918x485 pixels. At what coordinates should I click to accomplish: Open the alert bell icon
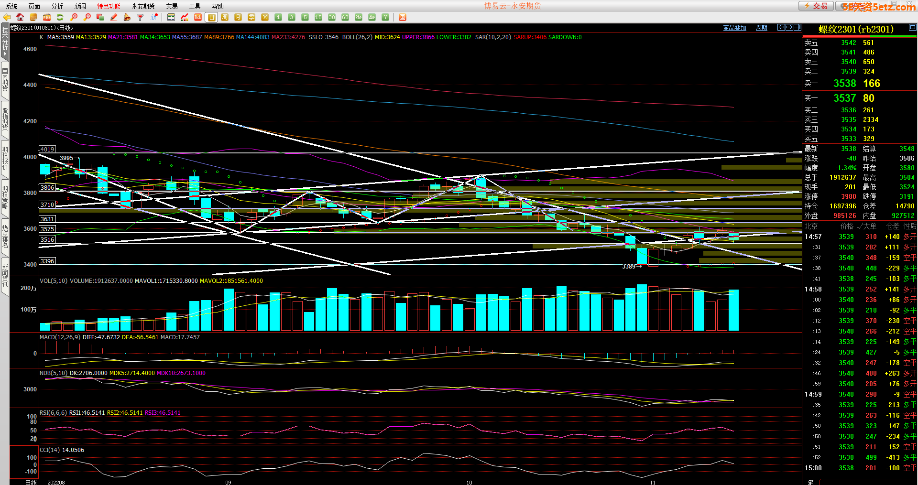127,17
